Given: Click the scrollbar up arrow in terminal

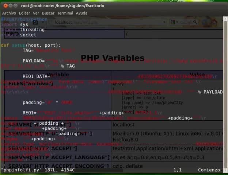Looking at the screenshot, I should pos(225,19).
